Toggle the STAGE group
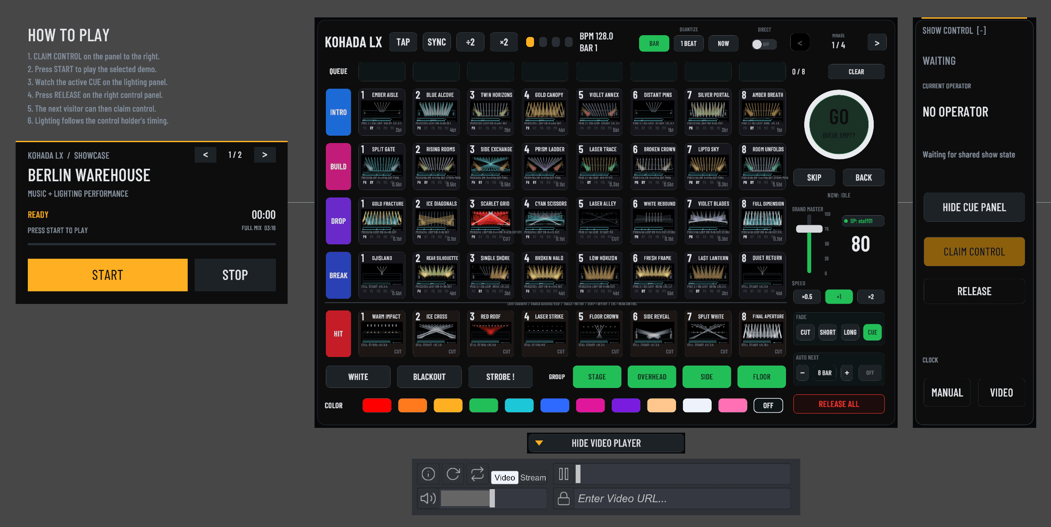Screen dimensions: 1051x527 (597, 377)
